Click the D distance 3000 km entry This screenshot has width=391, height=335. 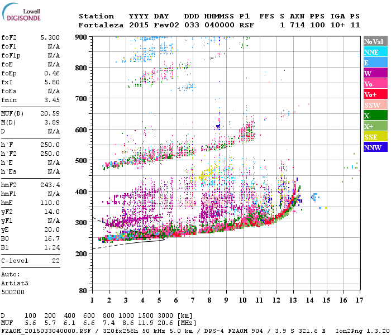[165, 315]
